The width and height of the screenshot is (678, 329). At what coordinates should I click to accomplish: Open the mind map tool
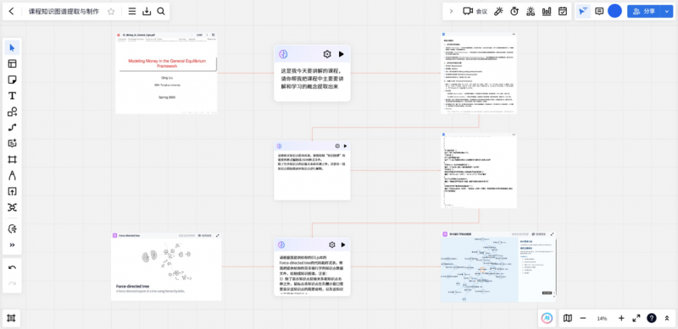pos(12,208)
